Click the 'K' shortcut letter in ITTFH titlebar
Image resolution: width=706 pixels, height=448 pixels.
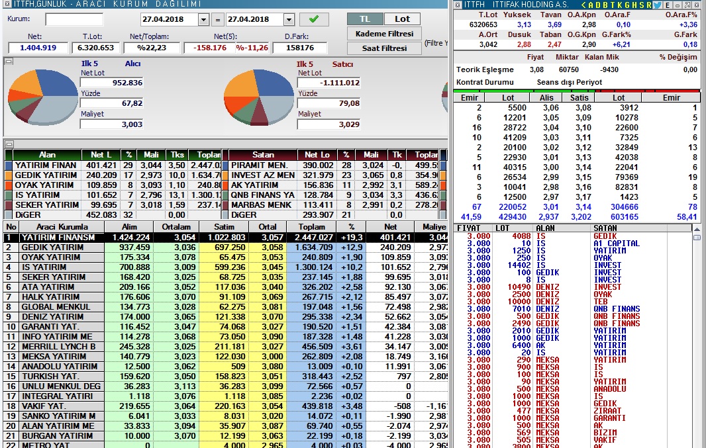point(619,5)
